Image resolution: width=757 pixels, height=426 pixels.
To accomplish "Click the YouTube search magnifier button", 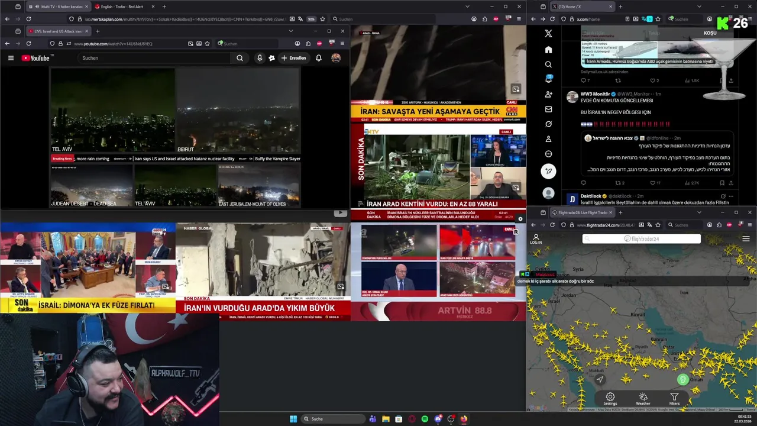I will (240, 58).
